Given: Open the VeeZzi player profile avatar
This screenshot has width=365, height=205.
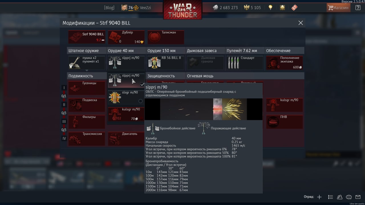Looking at the screenshot, I should 124,8.
